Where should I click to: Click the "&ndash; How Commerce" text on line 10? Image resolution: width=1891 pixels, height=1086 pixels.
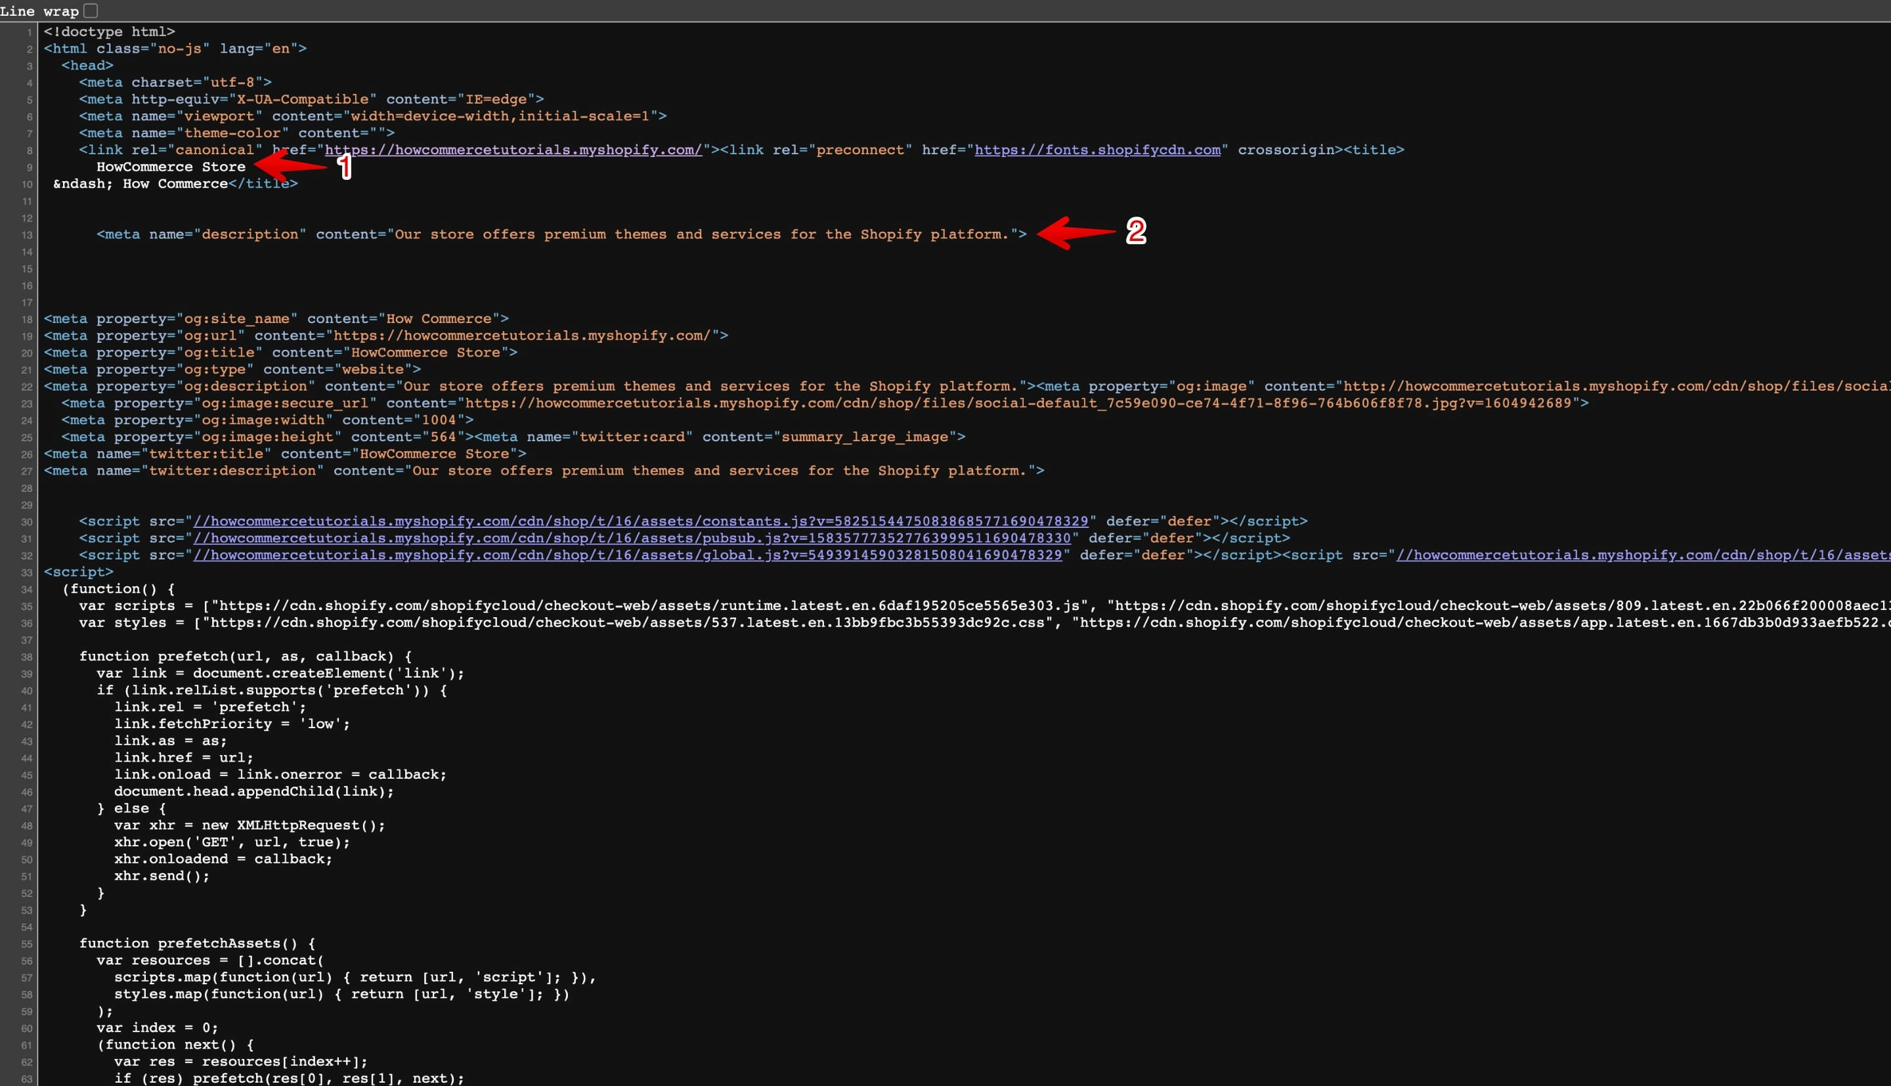coord(141,183)
